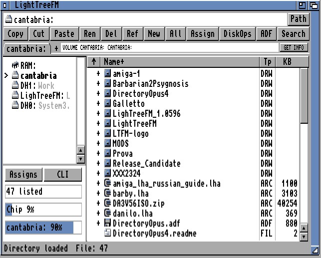Image resolution: width=321 pixels, height=258 pixels.
Task: Open the Assign button
Action: point(203,34)
